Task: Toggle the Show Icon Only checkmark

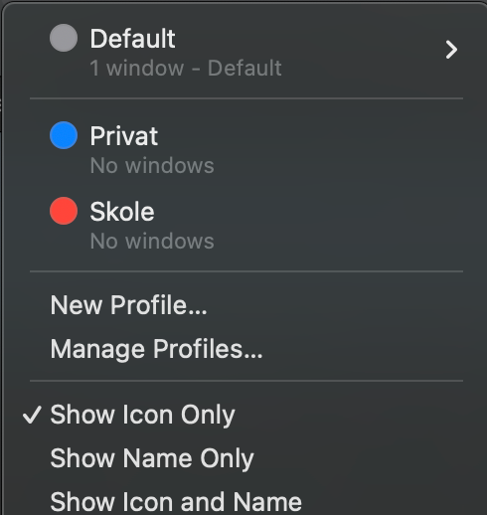Action: click(246, 415)
